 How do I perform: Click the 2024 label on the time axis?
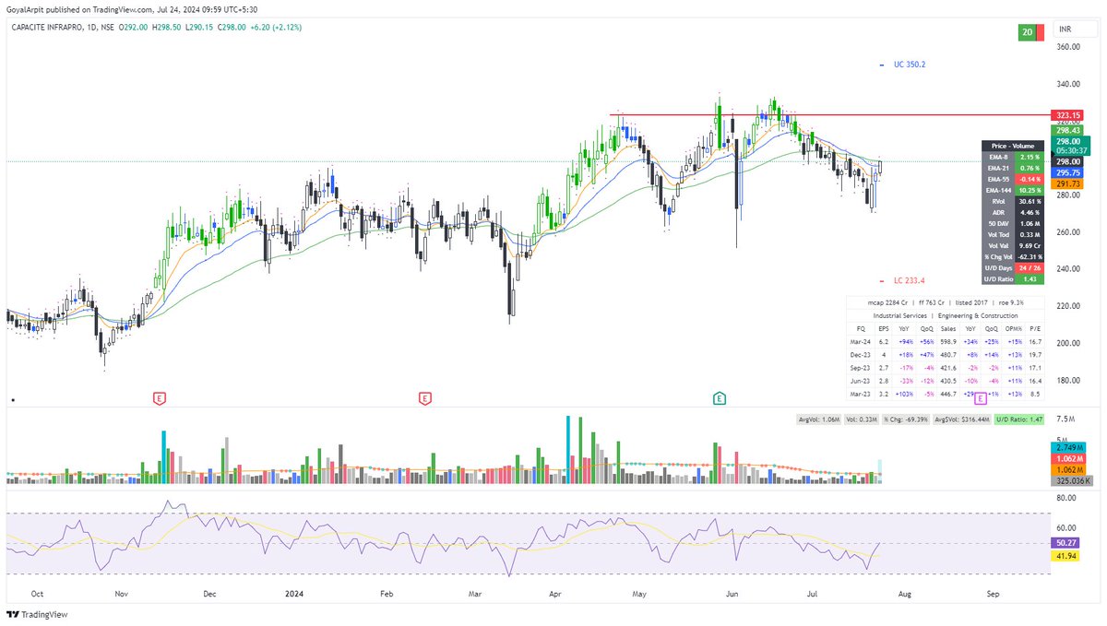[x=293, y=594]
